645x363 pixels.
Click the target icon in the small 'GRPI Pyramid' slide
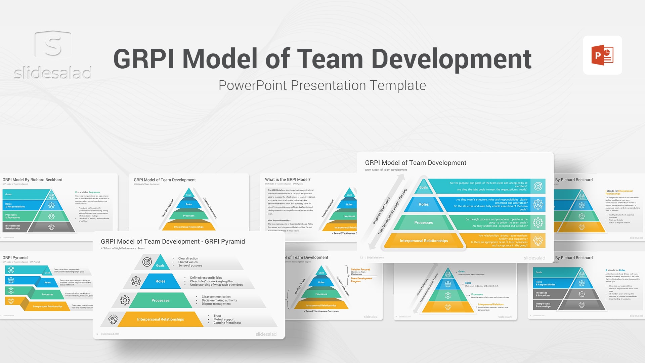click(11, 270)
